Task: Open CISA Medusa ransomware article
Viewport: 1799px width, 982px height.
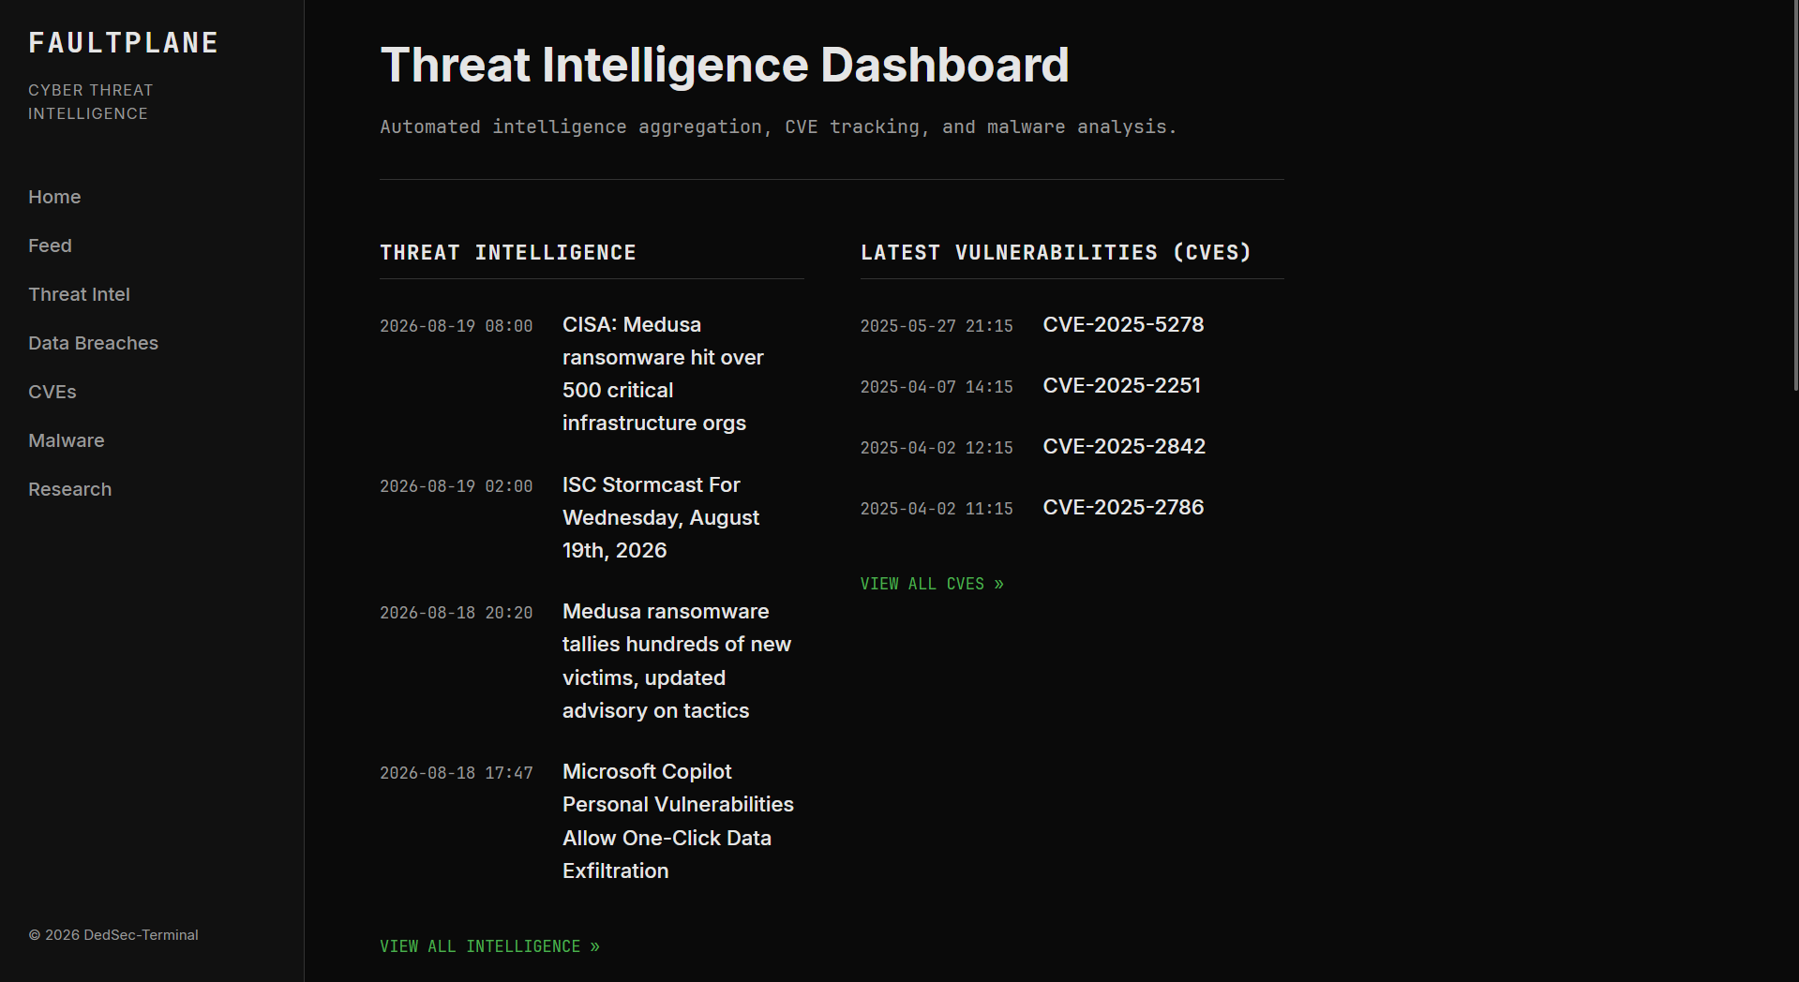Action: [663, 374]
